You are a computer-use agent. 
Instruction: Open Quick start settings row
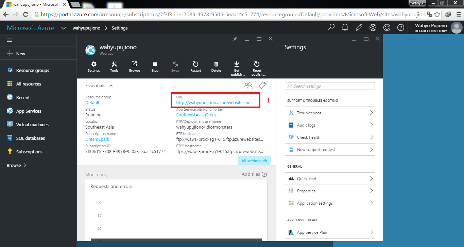point(330,179)
